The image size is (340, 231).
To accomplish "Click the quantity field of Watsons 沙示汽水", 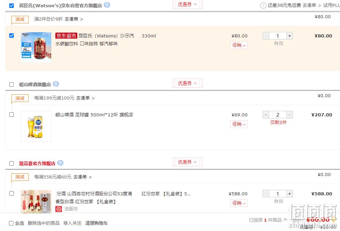I will pyautogui.click(x=278, y=36).
